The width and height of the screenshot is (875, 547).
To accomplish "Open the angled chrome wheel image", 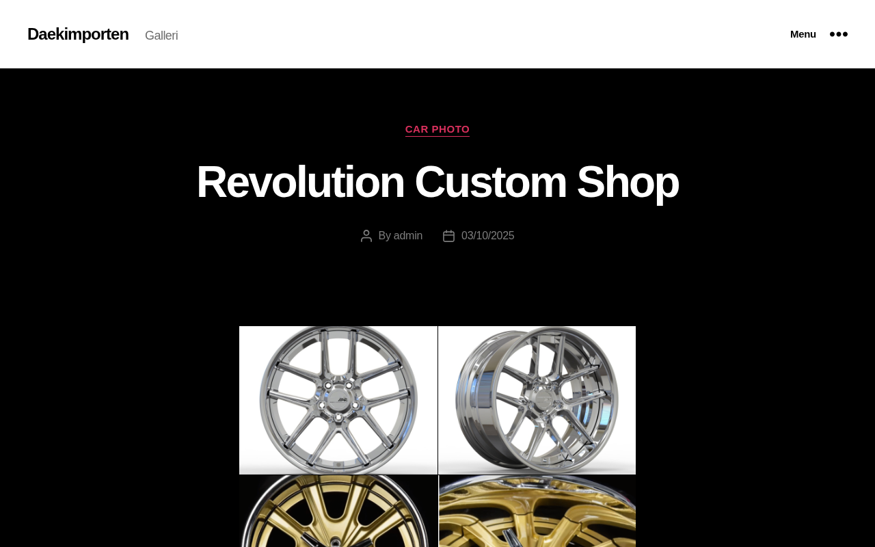I will 537,400.
